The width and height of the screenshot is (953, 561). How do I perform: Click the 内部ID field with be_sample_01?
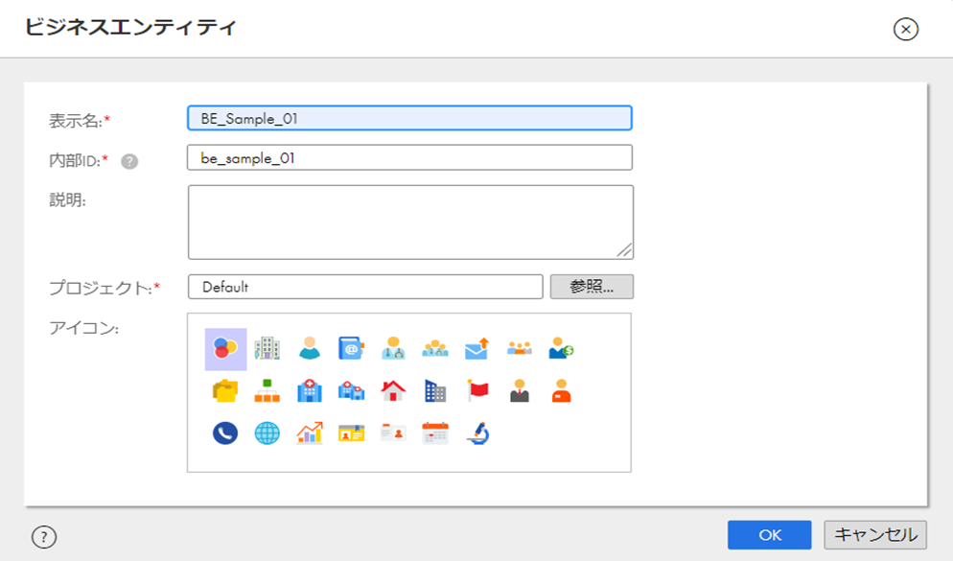pos(409,157)
